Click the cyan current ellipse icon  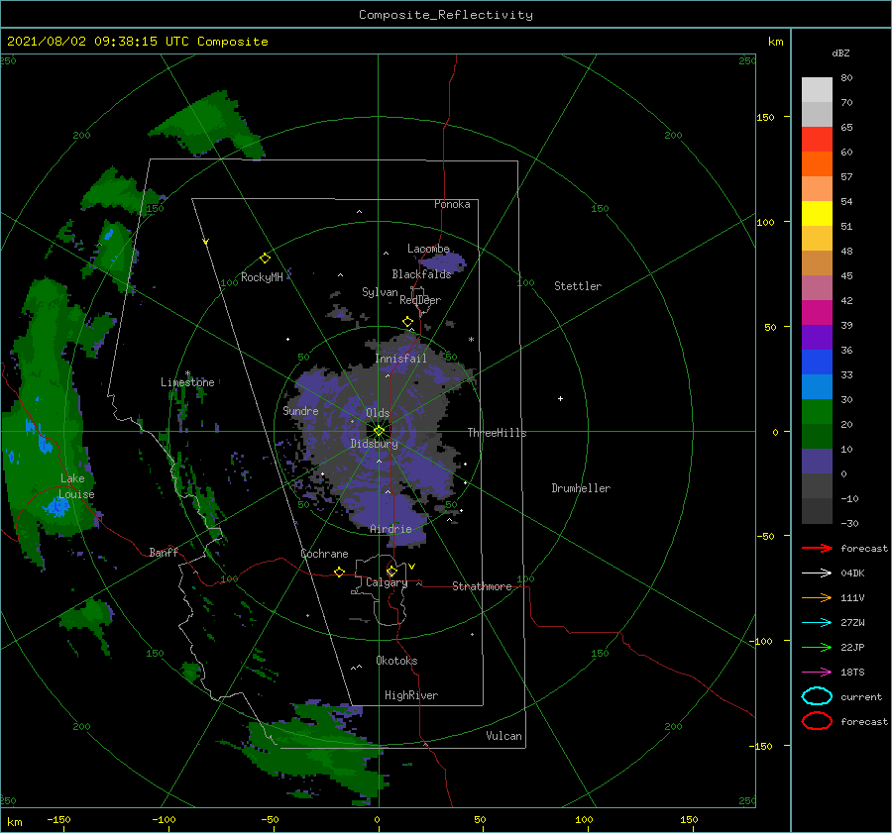click(817, 696)
